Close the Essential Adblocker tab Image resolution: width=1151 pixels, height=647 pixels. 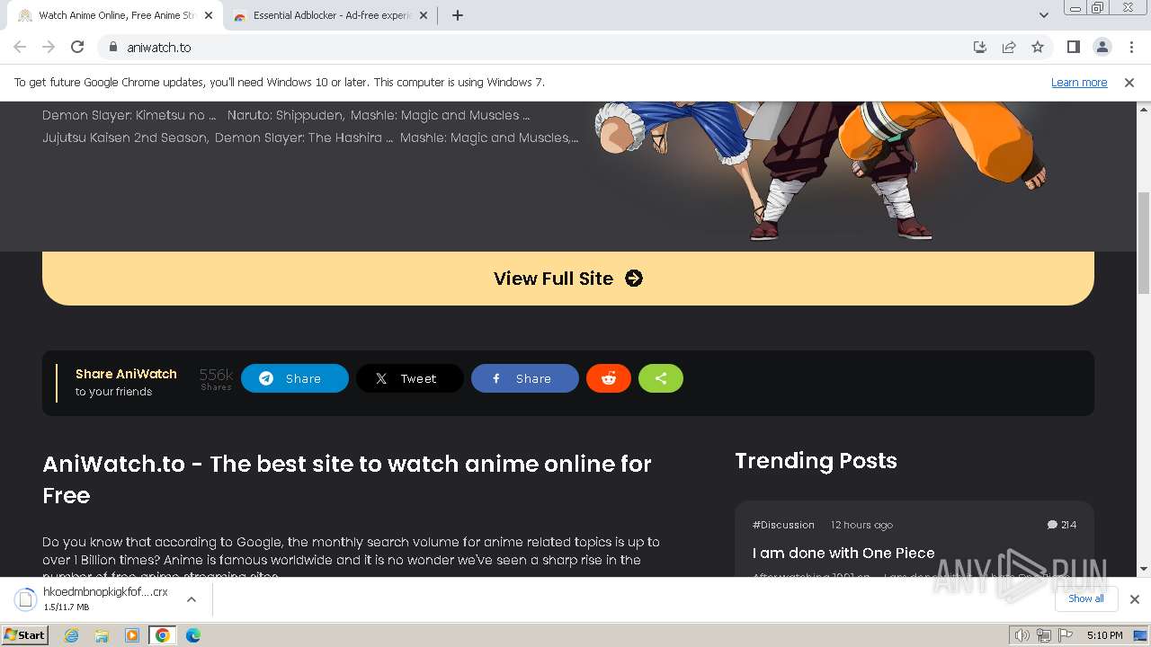(x=423, y=15)
